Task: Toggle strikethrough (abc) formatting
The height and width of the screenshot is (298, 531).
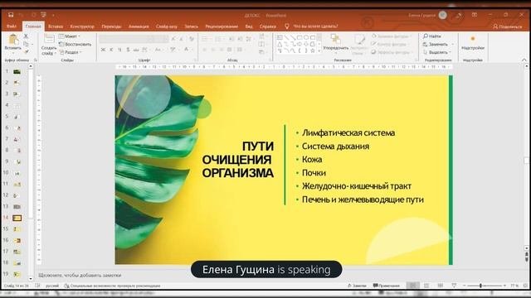Action: click(136, 50)
